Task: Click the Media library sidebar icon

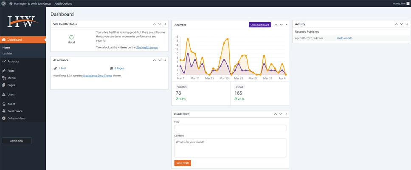Action: pos(4,78)
